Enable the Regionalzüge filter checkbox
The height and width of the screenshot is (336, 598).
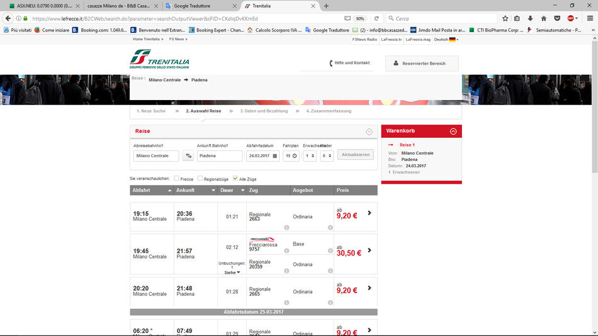[200, 178]
